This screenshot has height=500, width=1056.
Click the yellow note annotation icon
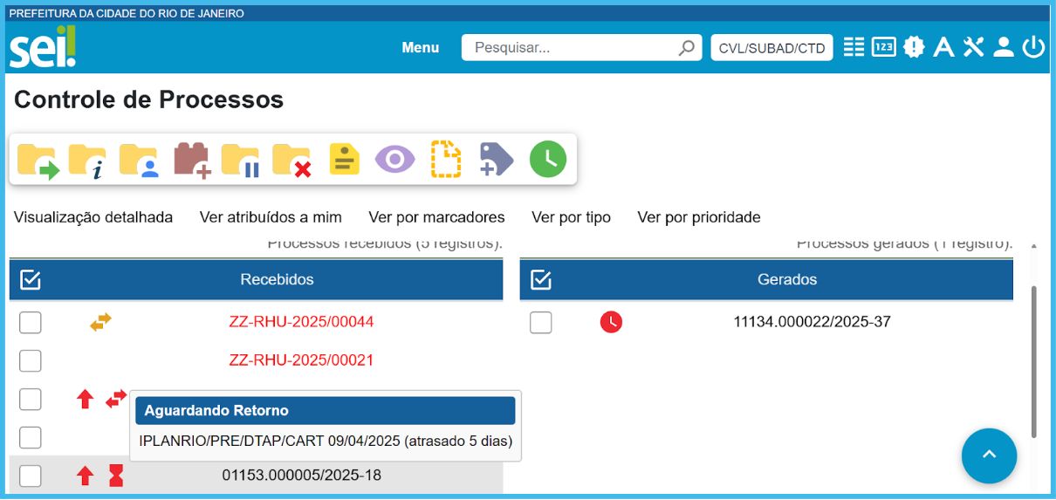pos(344,161)
